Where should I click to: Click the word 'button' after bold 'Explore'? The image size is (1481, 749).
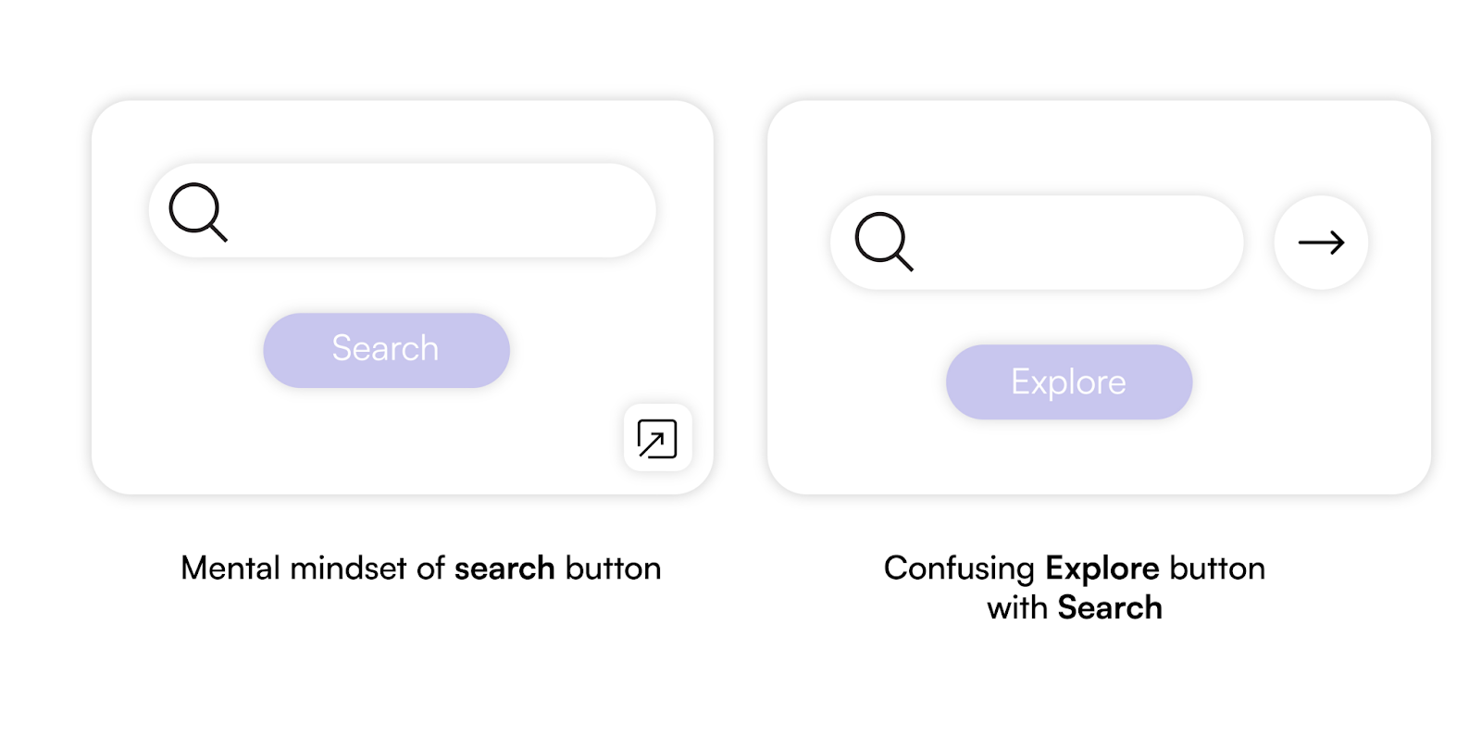[x=1217, y=568]
